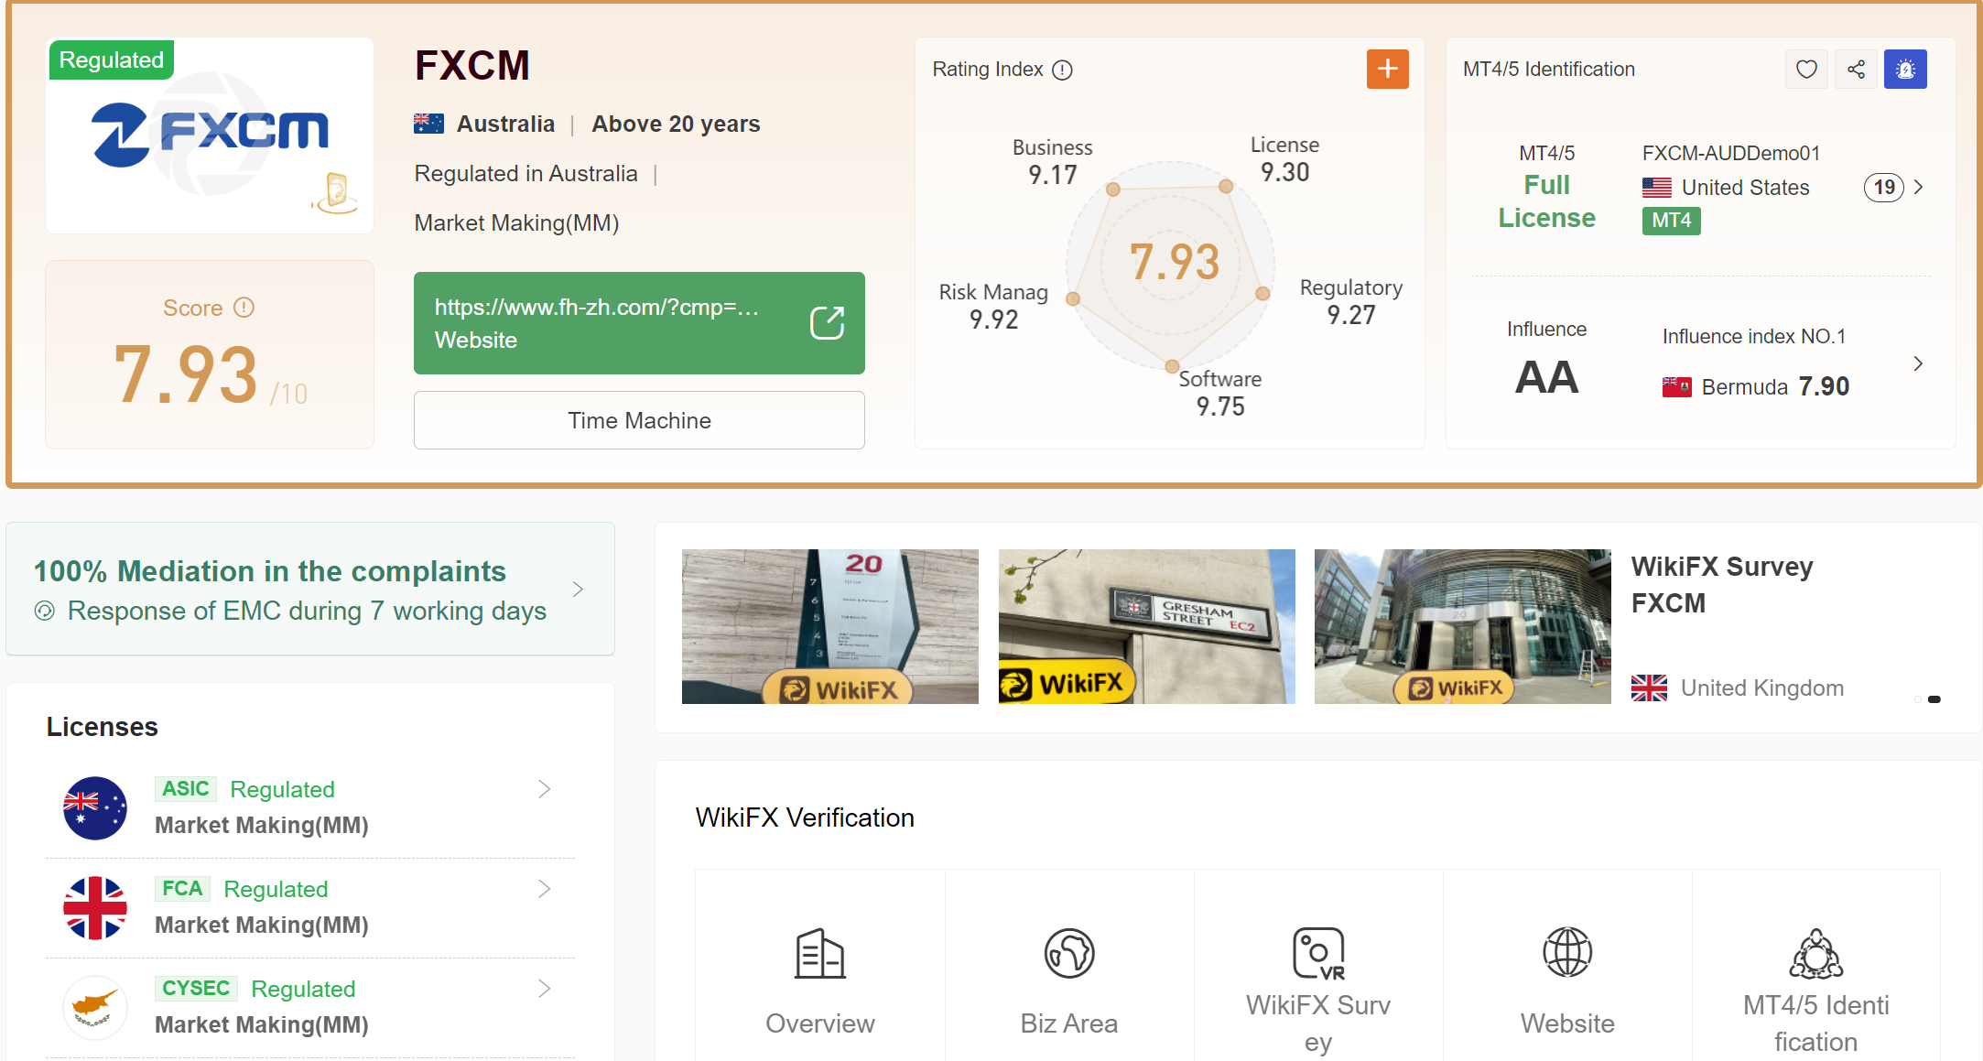
Task: Click the info icon next to Score
Action: (244, 308)
